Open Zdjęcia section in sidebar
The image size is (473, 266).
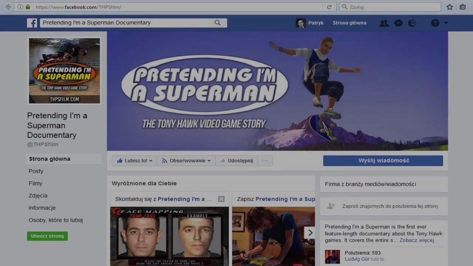point(38,195)
